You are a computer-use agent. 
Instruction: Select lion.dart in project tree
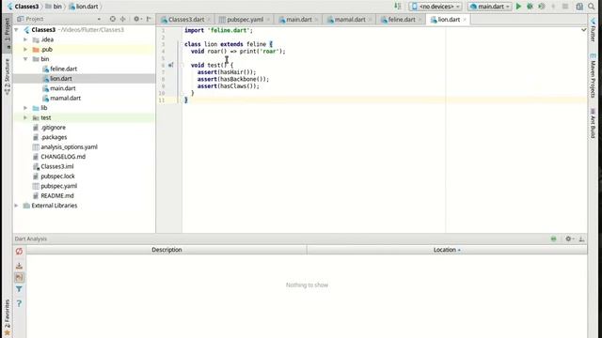point(60,79)
